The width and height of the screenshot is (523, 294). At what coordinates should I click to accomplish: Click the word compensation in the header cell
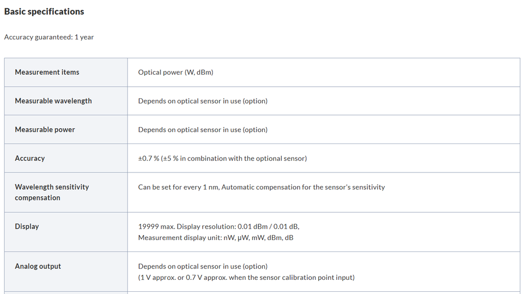pyautogui.click(x=38, y=198)
